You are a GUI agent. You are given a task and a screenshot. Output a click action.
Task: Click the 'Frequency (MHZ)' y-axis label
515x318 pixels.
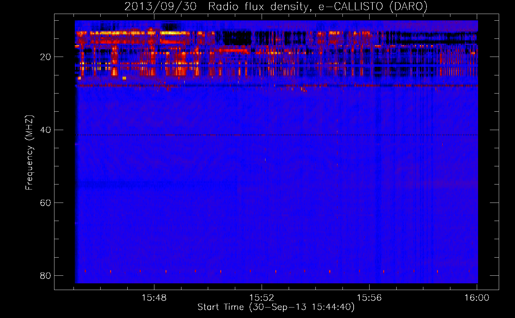click(29, 153)
